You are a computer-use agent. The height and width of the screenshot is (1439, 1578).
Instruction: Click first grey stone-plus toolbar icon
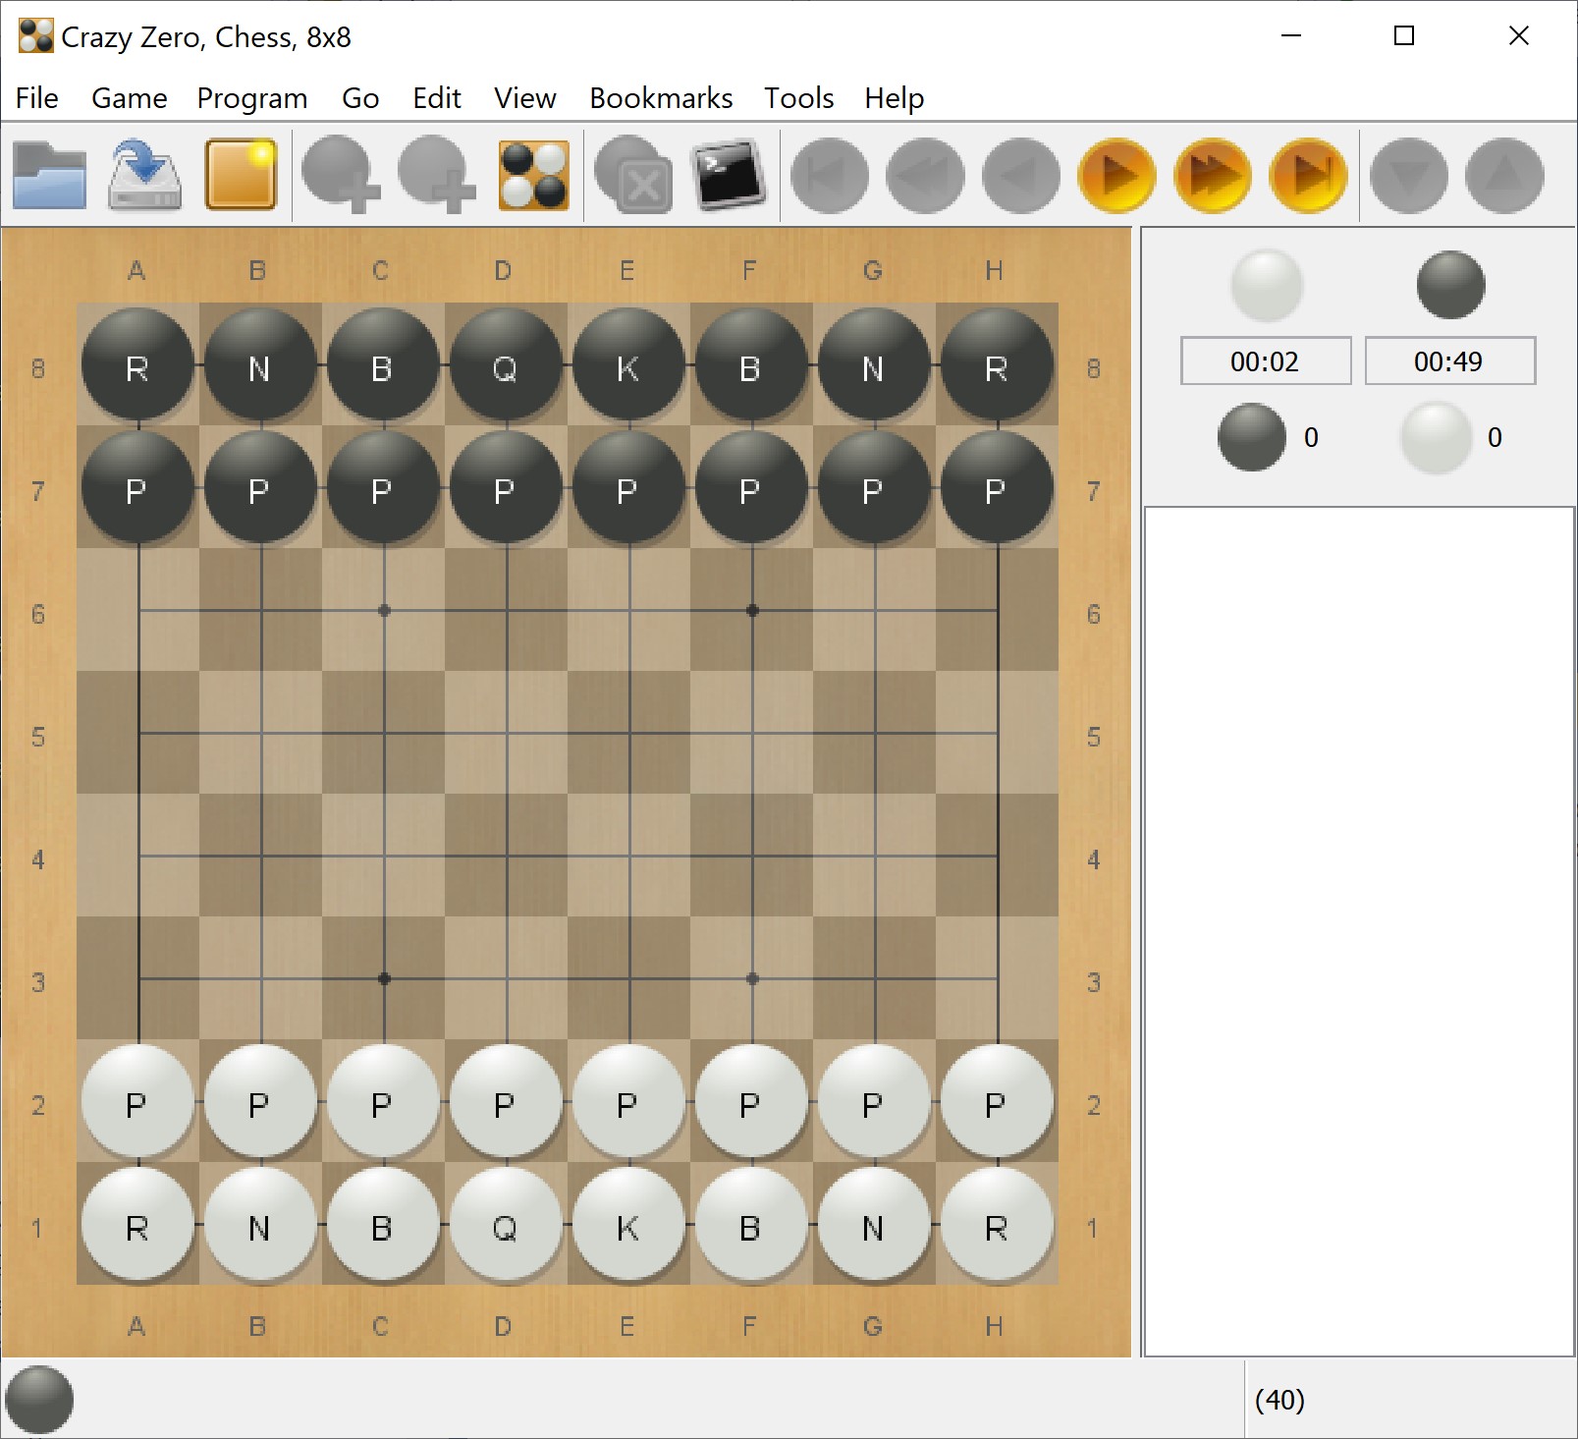pyautogui.click(x=340, y=176)
